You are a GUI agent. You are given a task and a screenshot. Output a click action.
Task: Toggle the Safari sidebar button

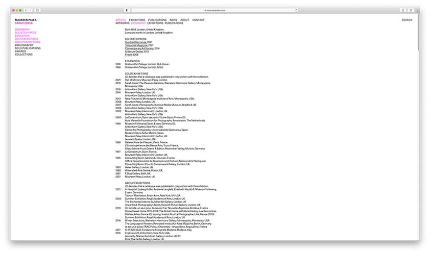(x=37, y=10)
